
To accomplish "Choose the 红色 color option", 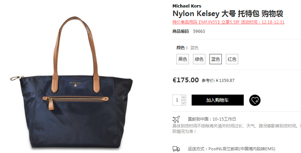I will click(x=232, y=59).
